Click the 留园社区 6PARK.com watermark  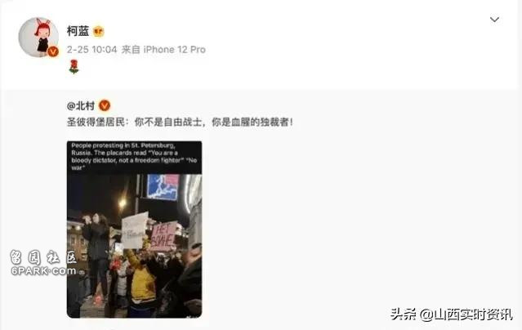click(43, 263)
